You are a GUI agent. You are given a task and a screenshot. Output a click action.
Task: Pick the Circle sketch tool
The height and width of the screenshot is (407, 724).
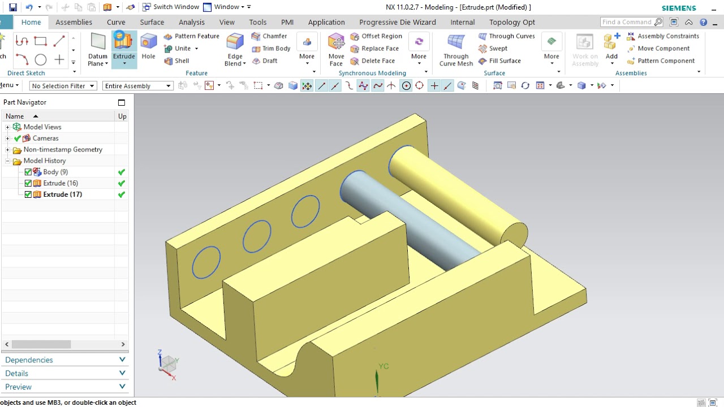click(40, 59)
